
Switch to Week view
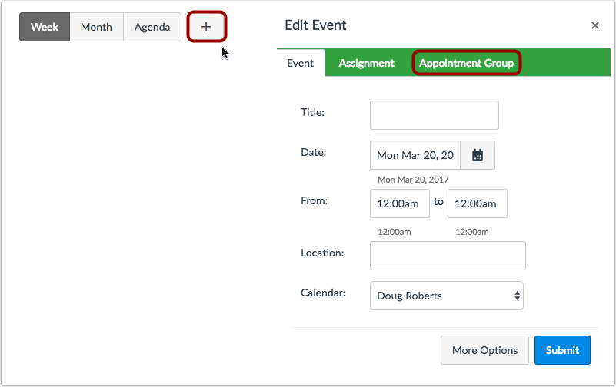(x=45, y=27)
